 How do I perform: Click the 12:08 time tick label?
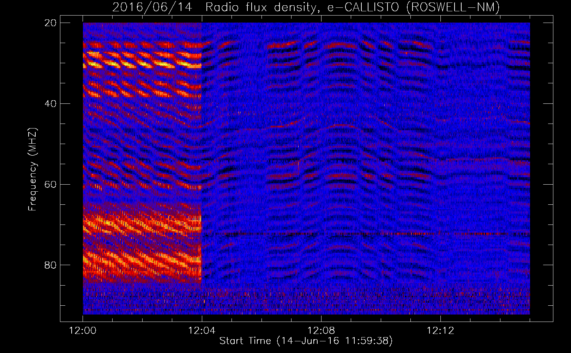pyautogui.click(x=321, y=331)
